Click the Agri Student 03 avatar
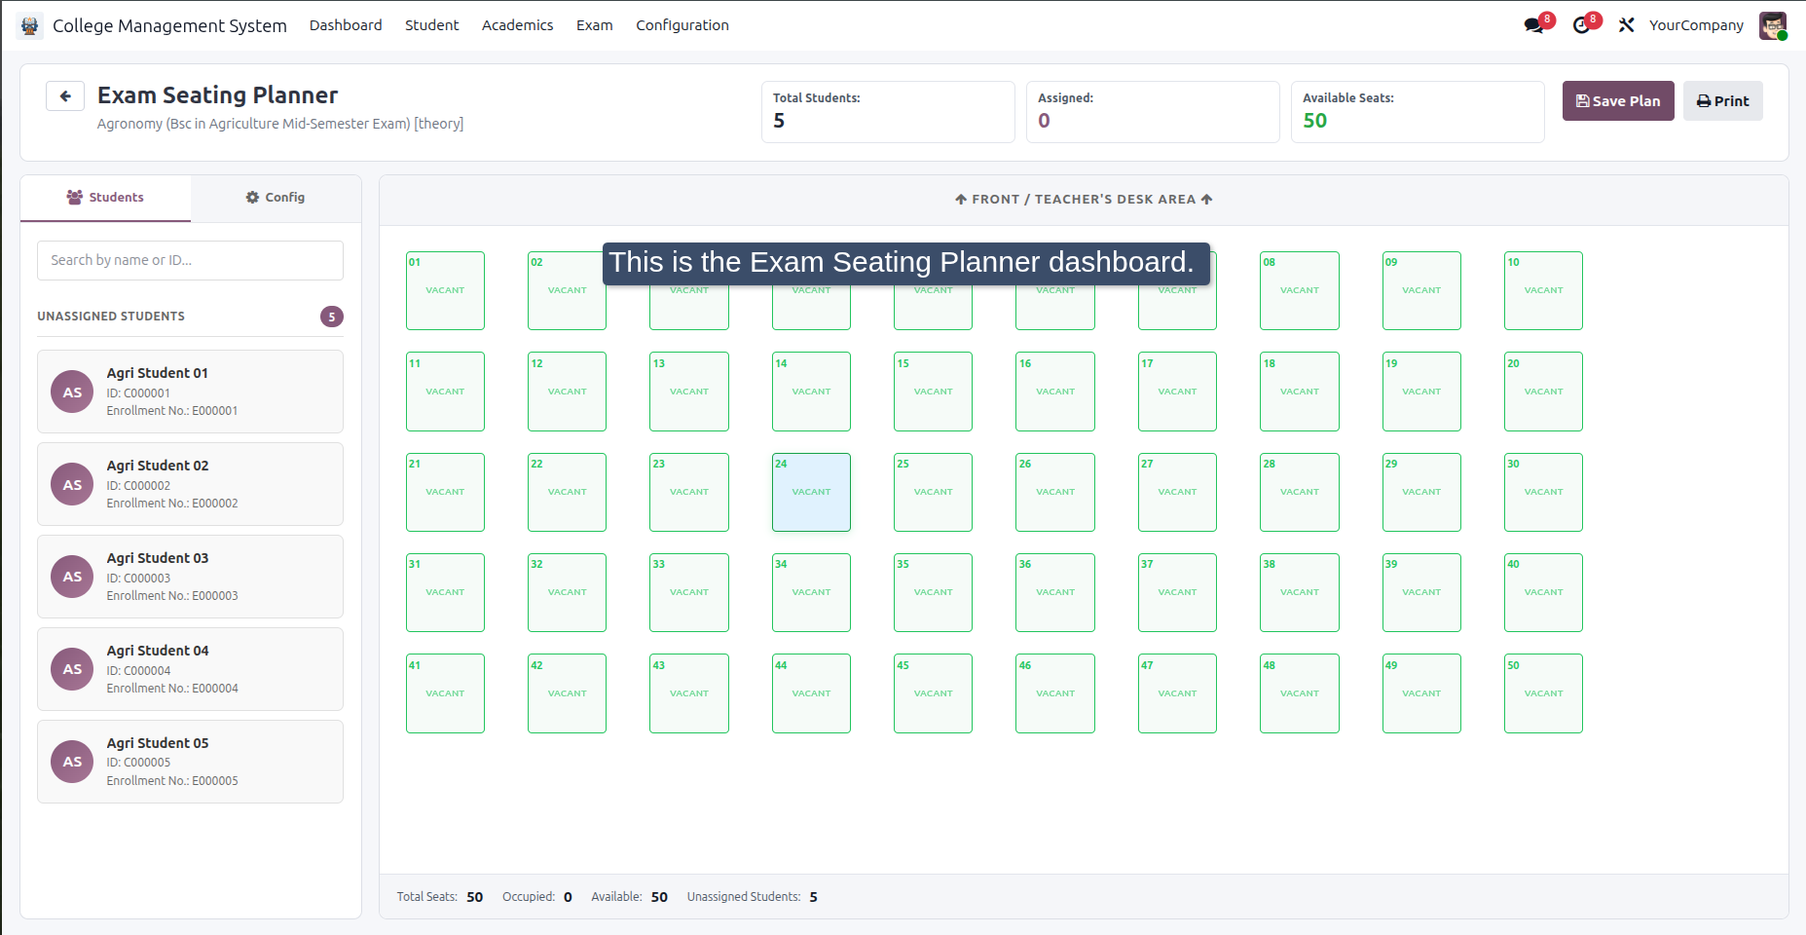 [72, 577]
